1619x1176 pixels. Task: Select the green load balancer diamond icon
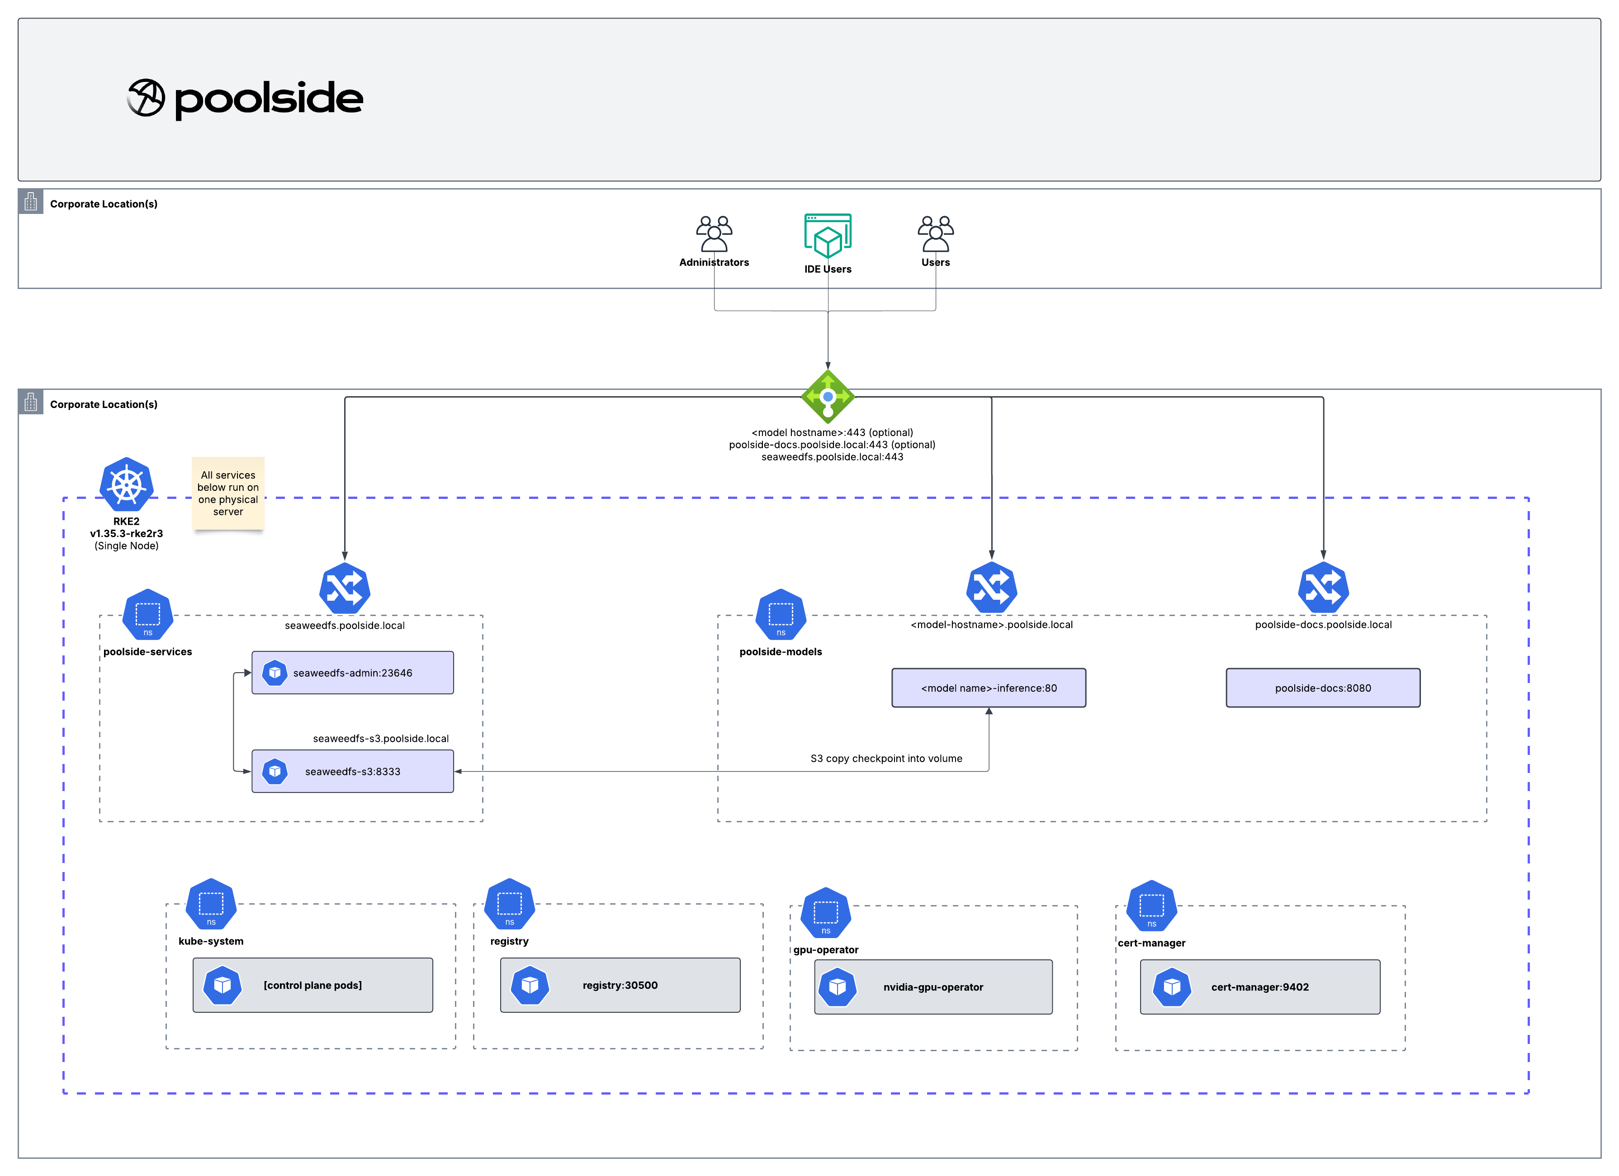click(828, 396)
